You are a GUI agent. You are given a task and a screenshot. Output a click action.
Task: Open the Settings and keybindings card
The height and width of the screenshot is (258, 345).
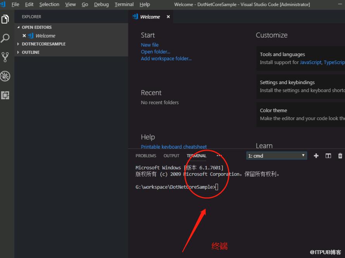(x=301, y=86)
